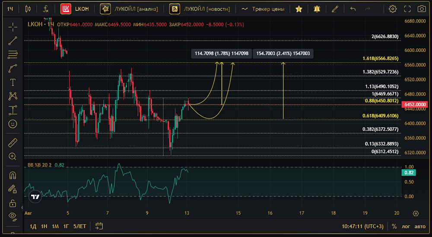Toggle magnet snap mode

(x=13, y=175)
